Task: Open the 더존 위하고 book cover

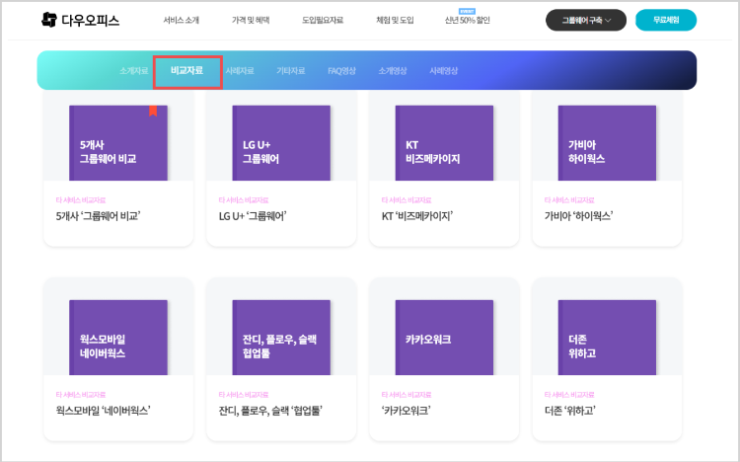Action: coord(607,338)
